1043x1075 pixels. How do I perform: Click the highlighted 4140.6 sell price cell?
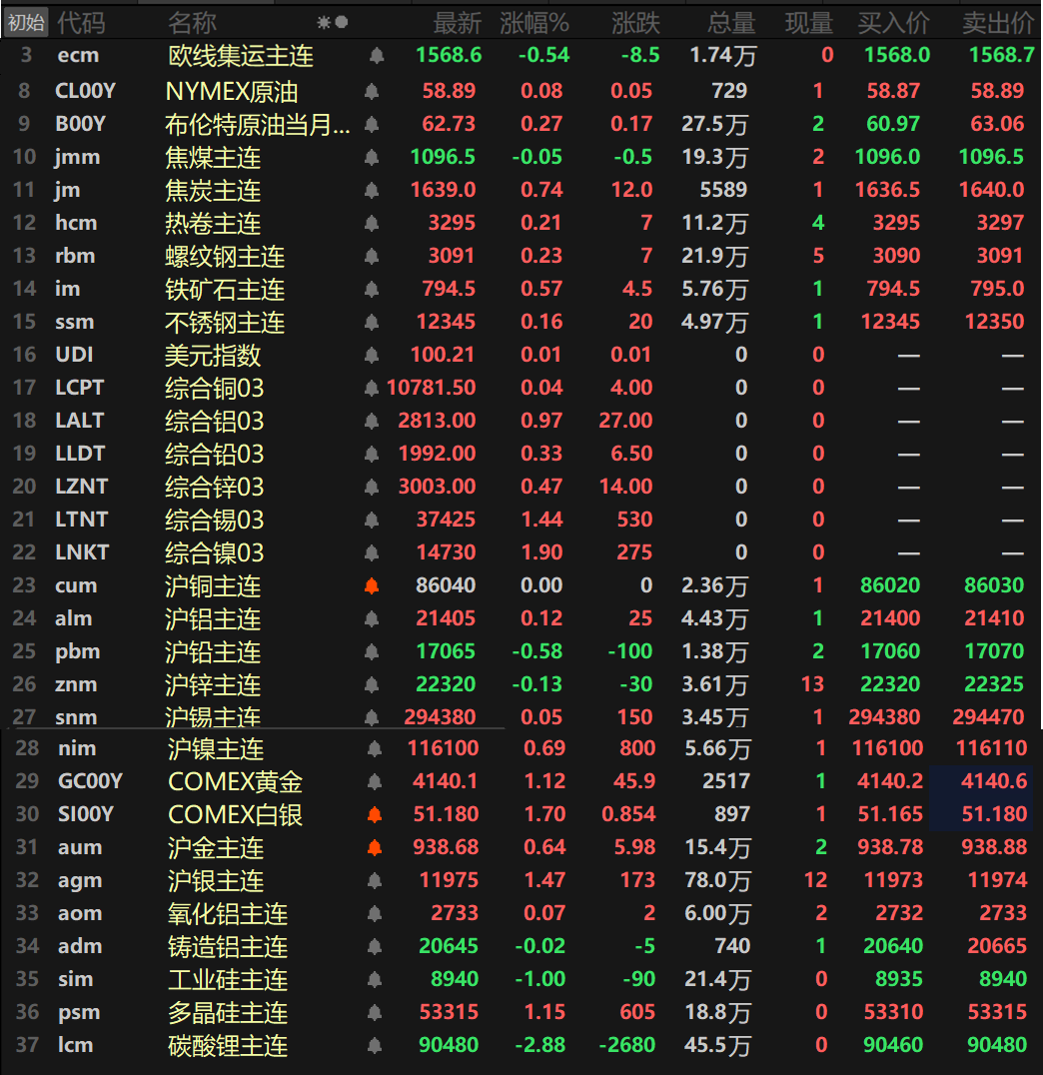coord(993,781)
